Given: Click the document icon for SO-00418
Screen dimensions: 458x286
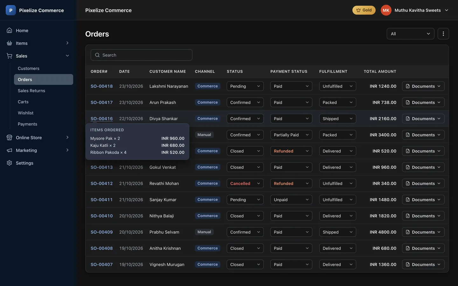Looking at the screenshot, I should (x=408, y=86).
